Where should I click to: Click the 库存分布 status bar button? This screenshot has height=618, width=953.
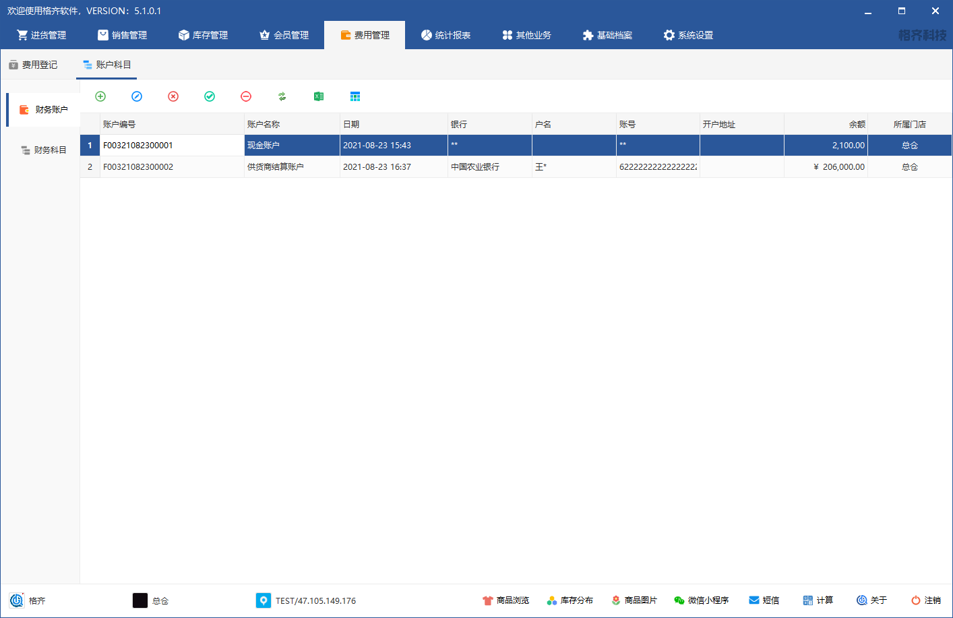click(x=570, y=600)
